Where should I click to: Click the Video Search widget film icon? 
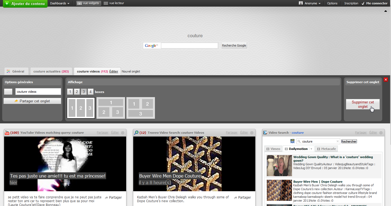[x=265, y=133]
